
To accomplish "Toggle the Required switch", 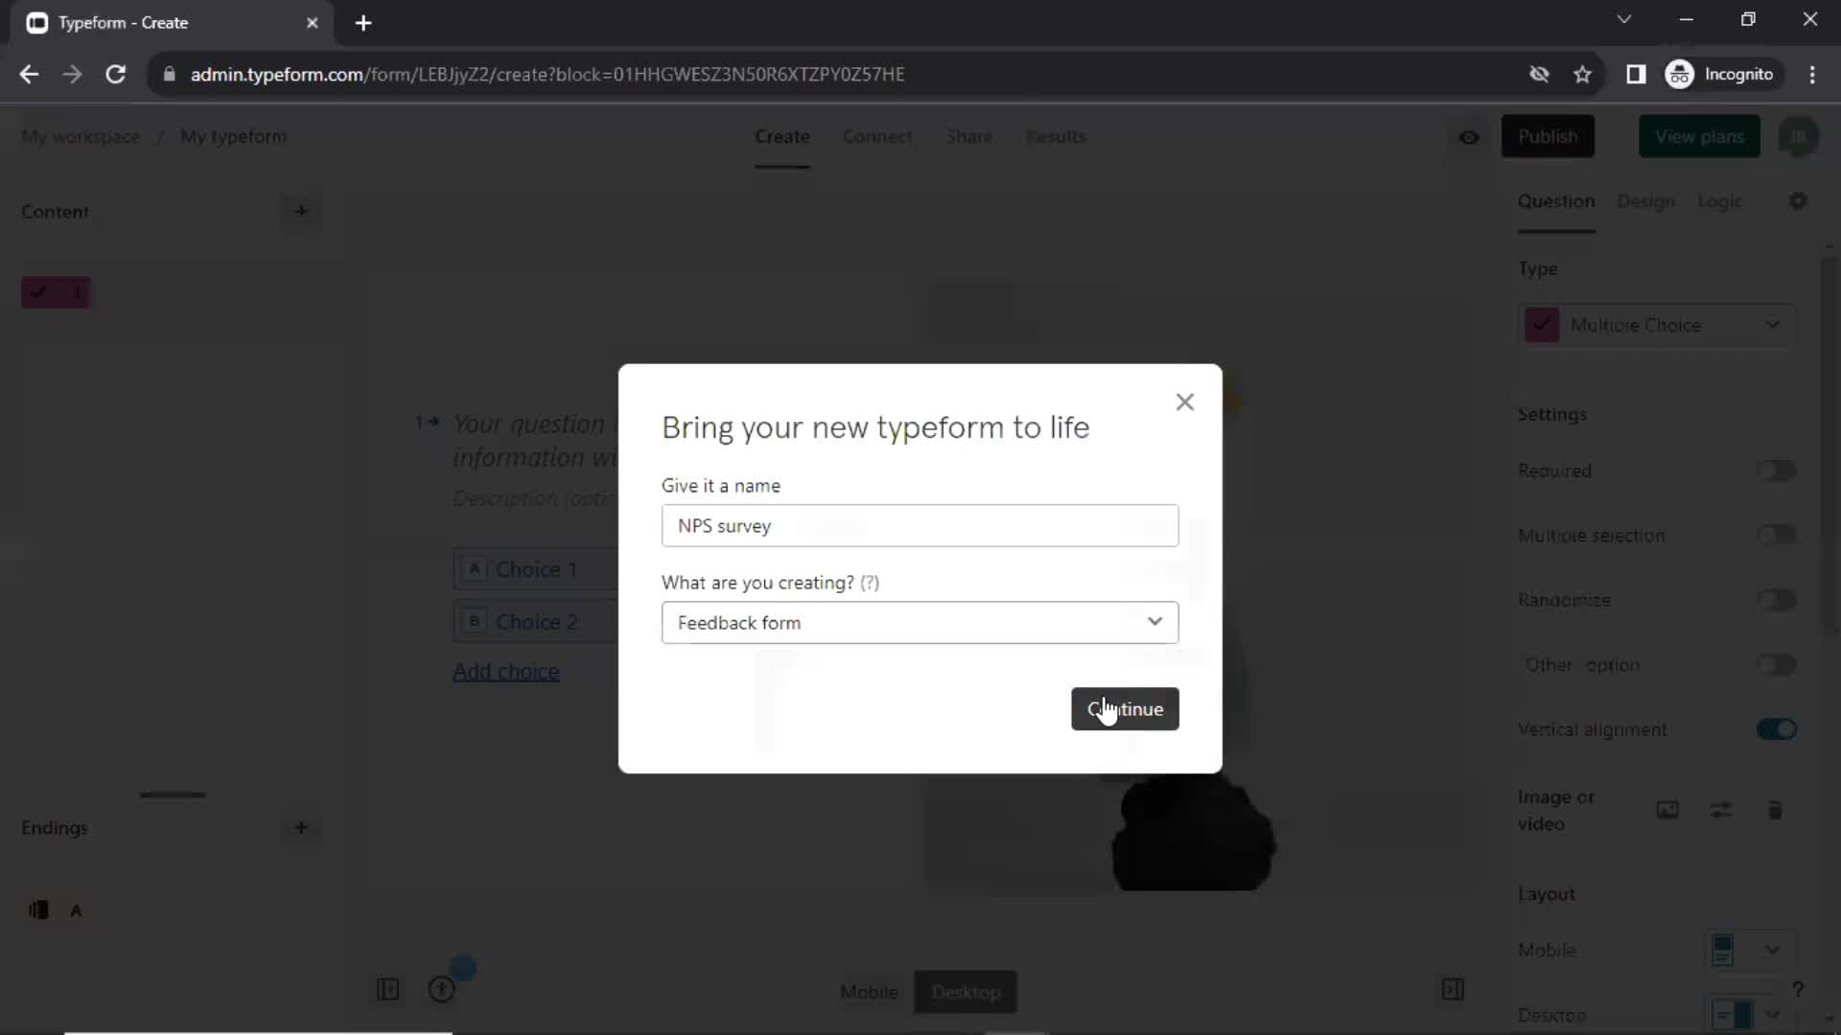I will (x=1776, y=471).
